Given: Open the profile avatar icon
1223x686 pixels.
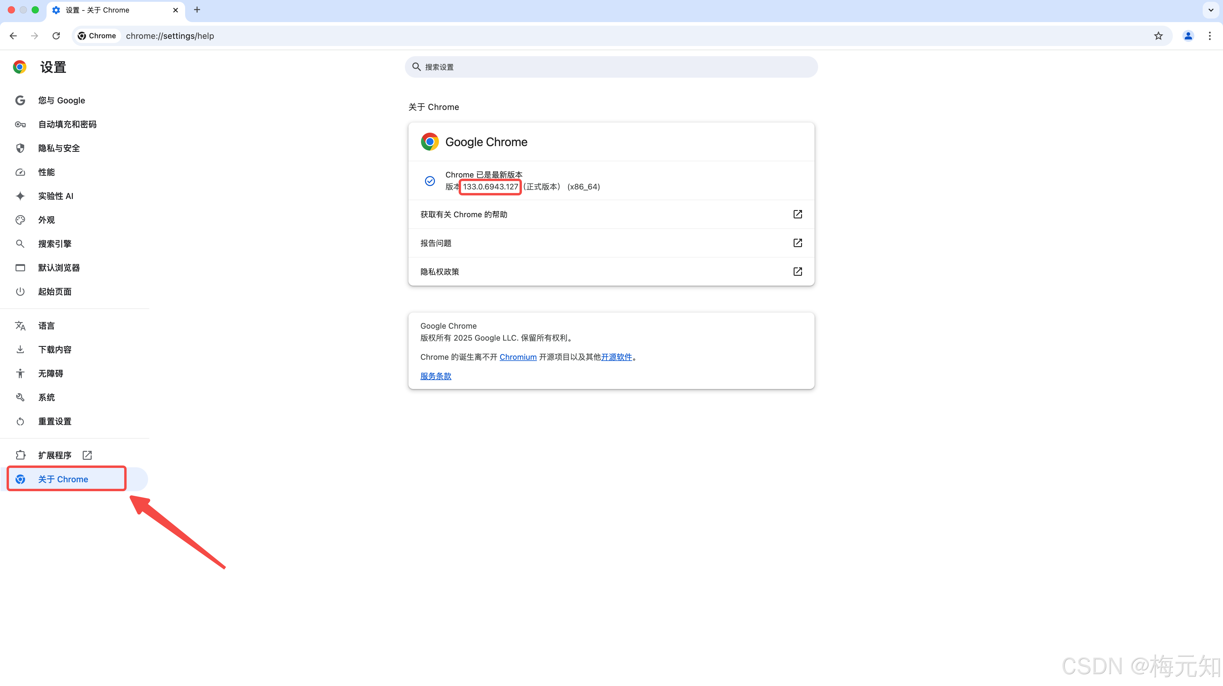Looking at the screenshot, I should point(1188,36).
